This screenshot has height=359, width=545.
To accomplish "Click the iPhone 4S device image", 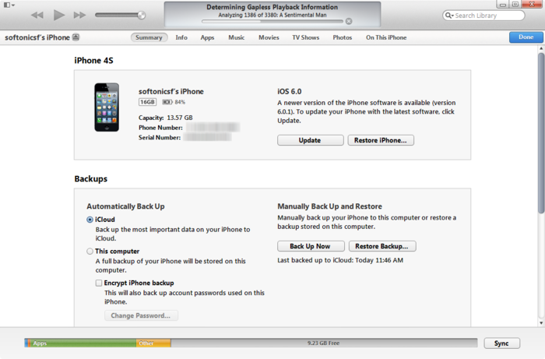I will pyautogui.click(x=107, y=107).
